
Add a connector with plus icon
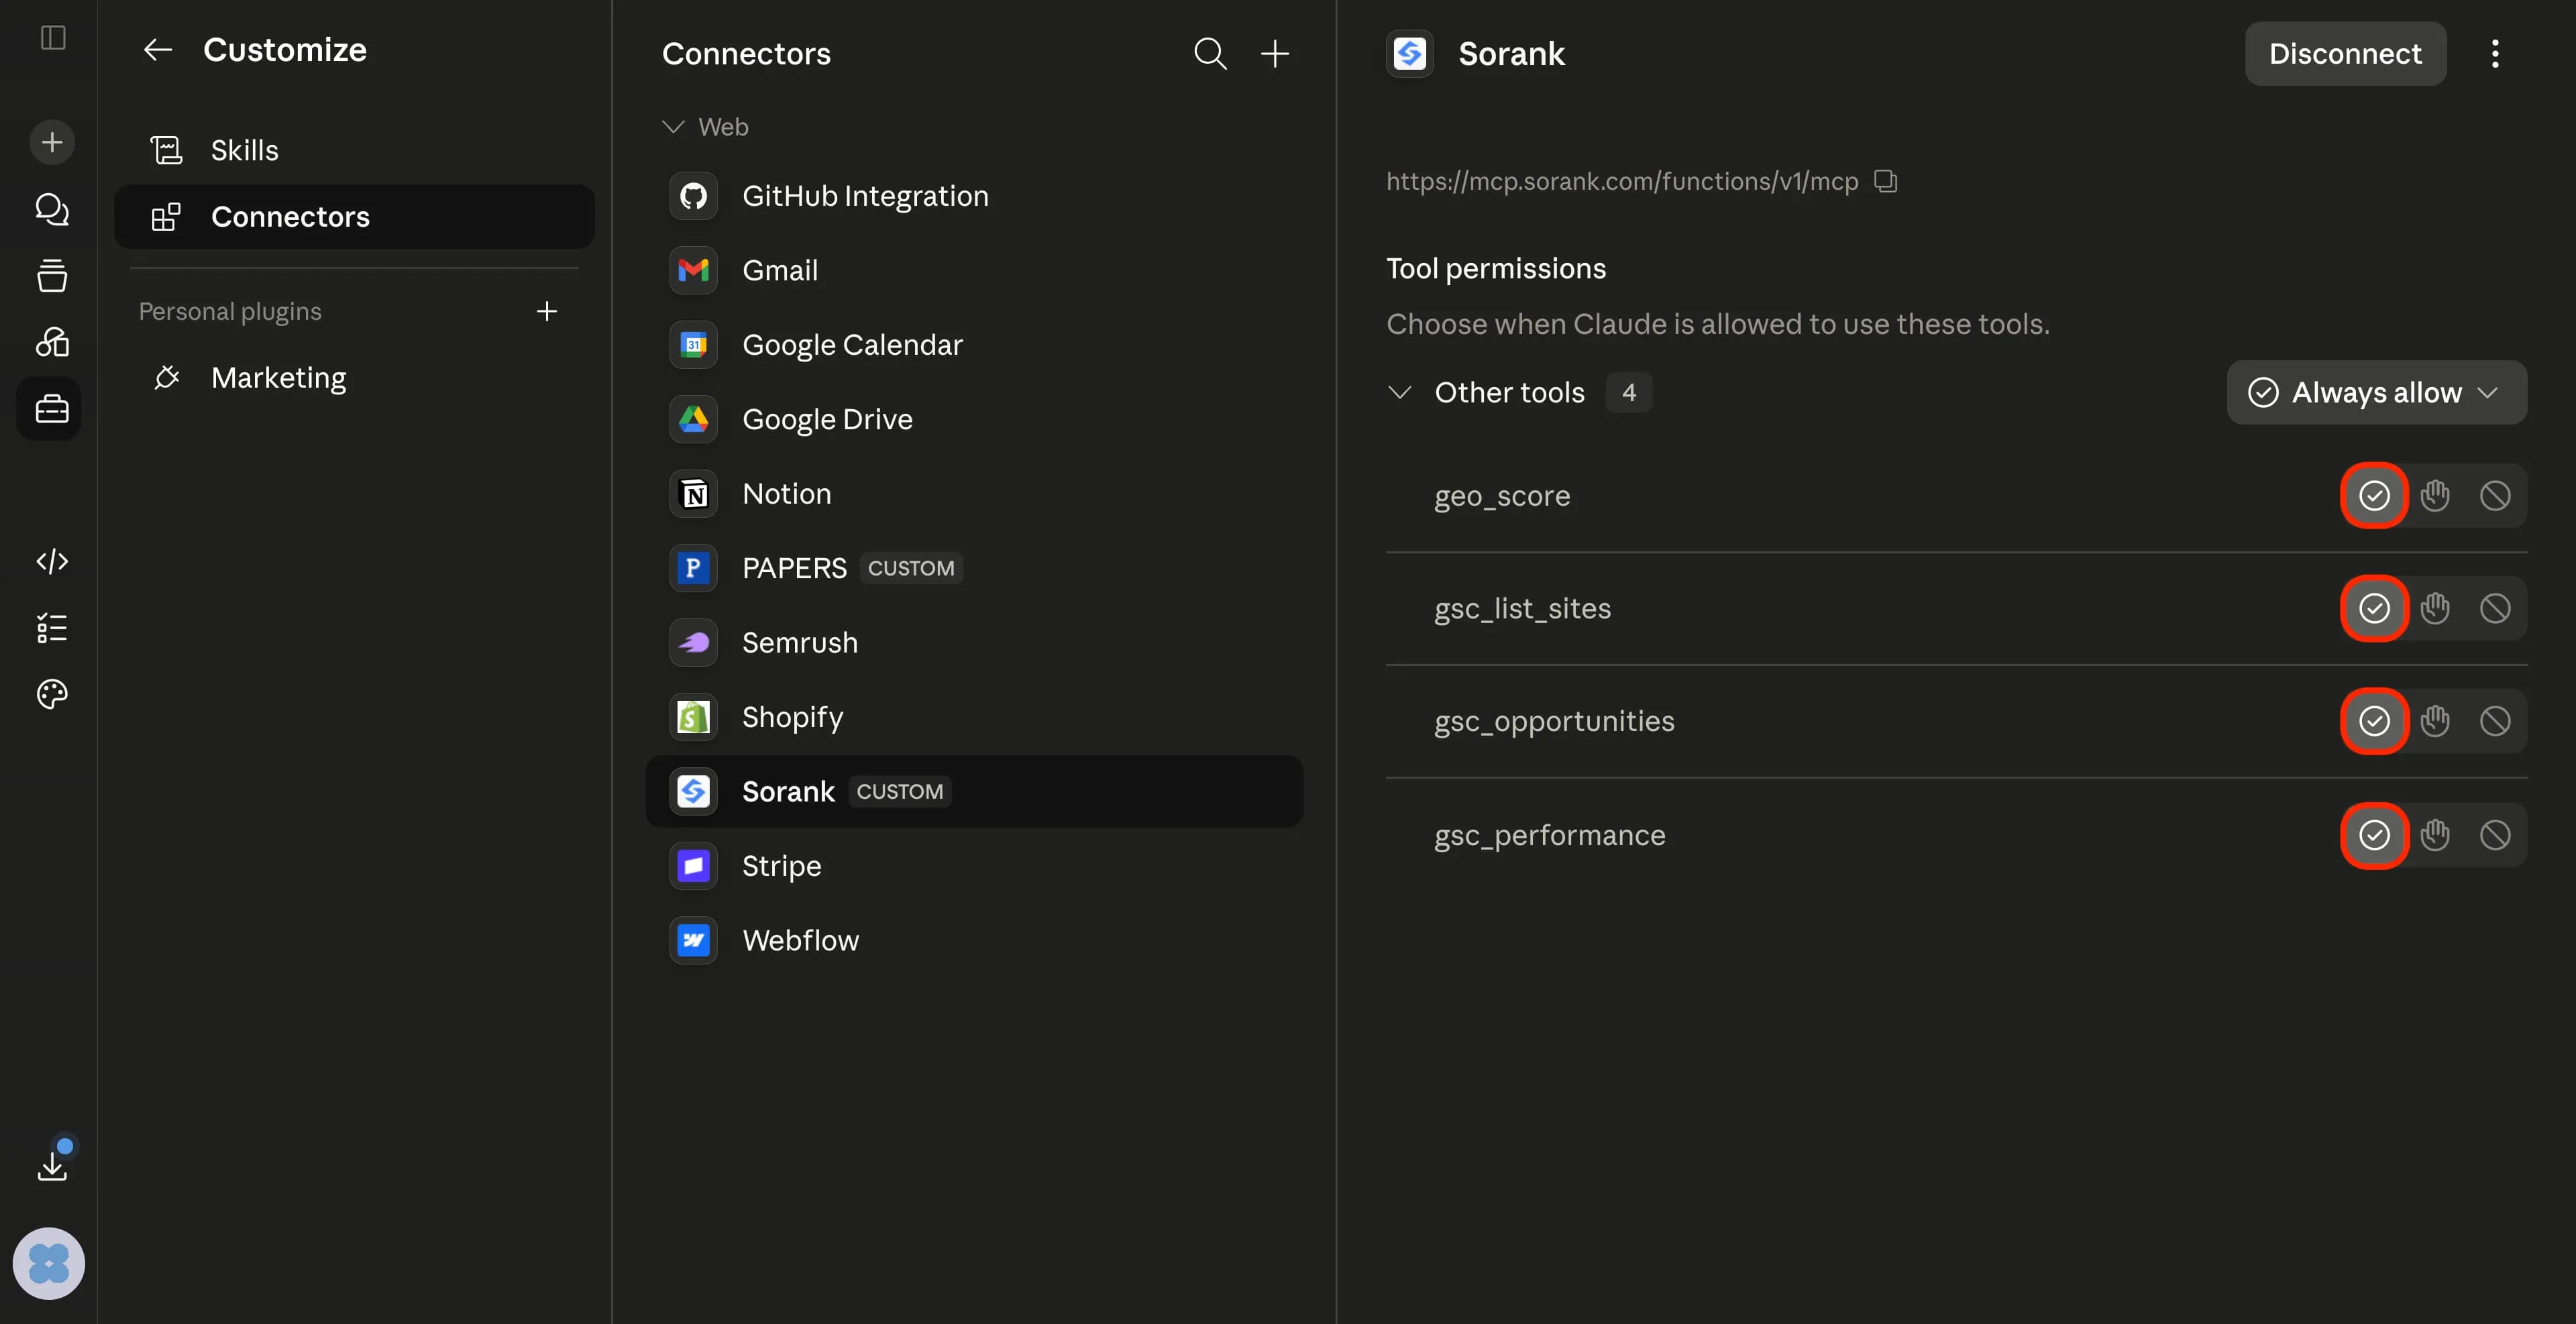1275,53
